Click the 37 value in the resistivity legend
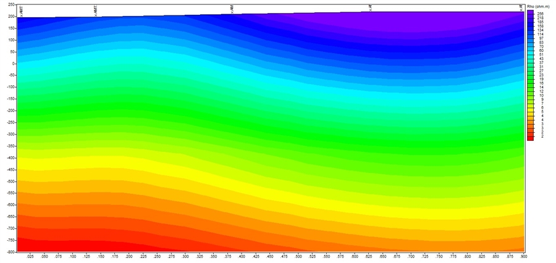Image resolution: width=556 pixels, height=263 pixels. (x=541, y=62)
